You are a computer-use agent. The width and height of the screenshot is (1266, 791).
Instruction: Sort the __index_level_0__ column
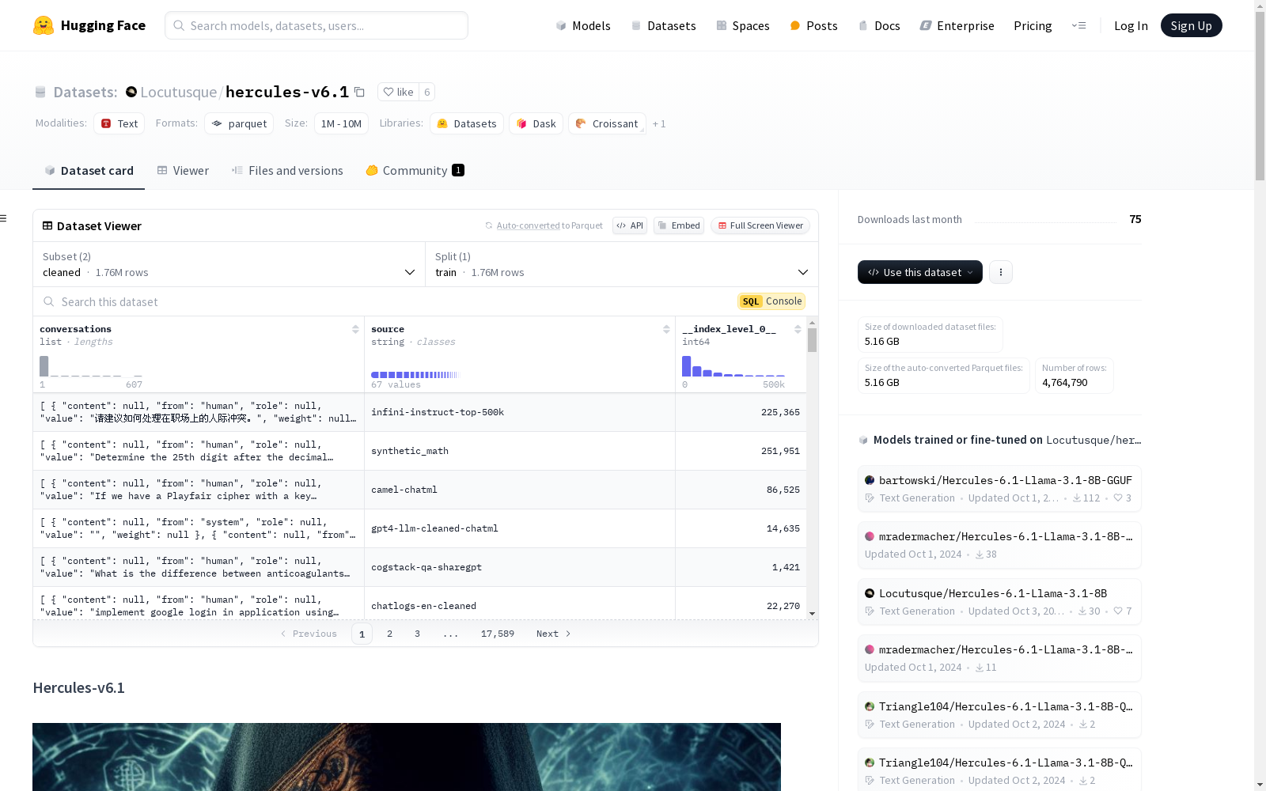click(798, 329)
